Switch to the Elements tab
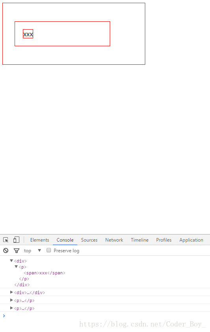 pos(39,240)
